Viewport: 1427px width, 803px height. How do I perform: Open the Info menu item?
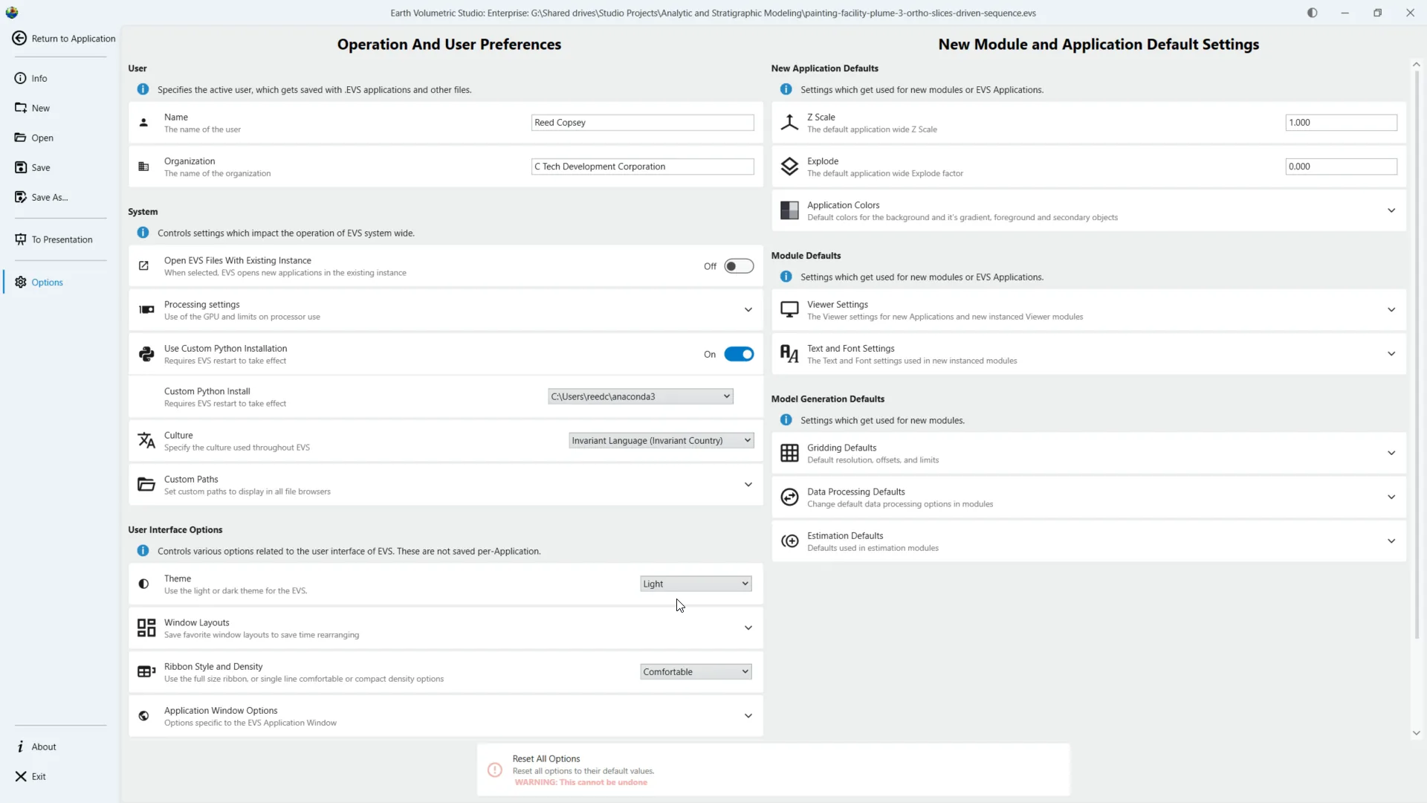coord(30,79)
